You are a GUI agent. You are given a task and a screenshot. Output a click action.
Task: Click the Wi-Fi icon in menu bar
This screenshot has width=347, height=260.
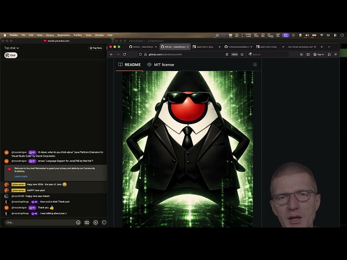point(322,35)
